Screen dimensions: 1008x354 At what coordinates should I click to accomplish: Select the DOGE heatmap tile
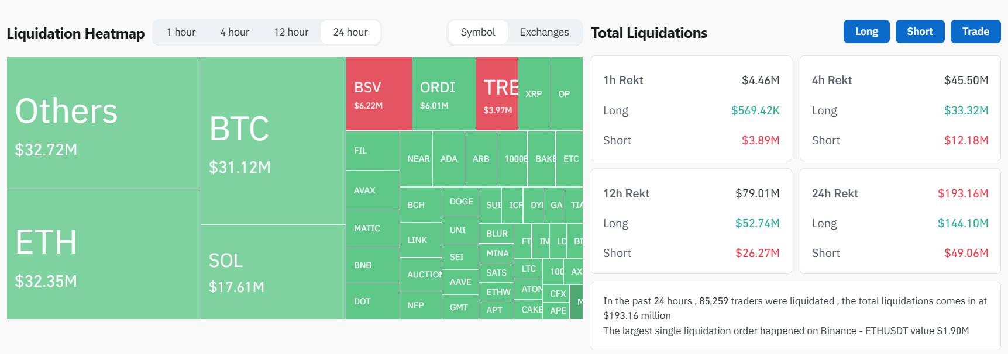[x=460, y=202]
